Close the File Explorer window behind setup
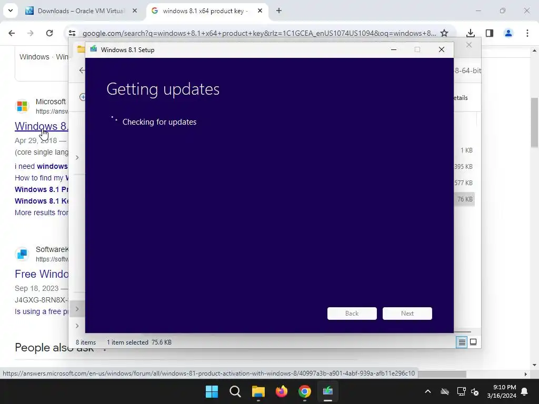Screen dimensions: 539x404 [x=469, y=45]
